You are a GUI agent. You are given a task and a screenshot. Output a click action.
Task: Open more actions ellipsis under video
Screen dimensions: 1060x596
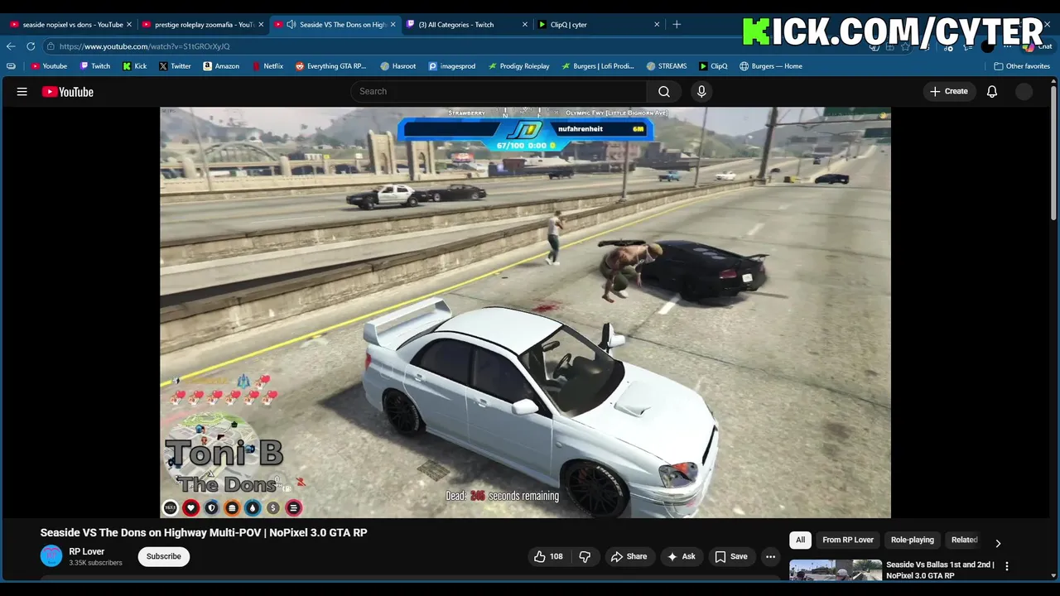[770, 556]
